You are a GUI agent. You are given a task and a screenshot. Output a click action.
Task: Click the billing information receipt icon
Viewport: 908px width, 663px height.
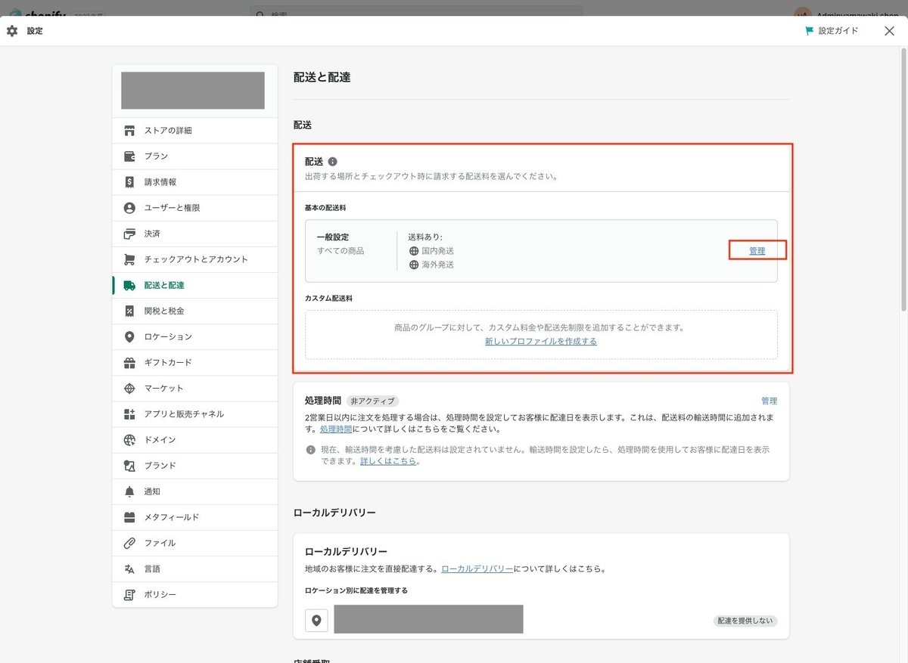pyautogui.click(x=129, y=181)
